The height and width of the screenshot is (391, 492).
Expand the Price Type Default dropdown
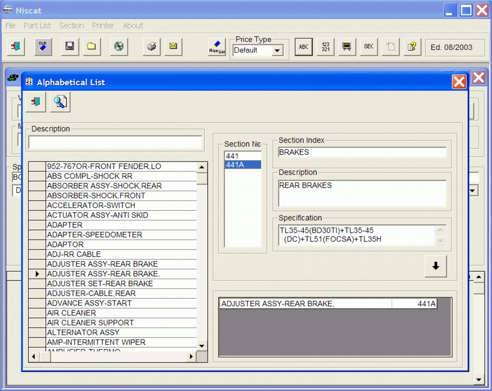pyautogui.click(x=277, y=50)
